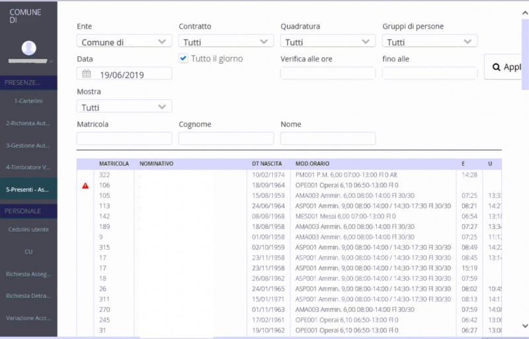Screen dimensions: 529x339
Task: Expand the Ente dropdown
Action: 124,42
